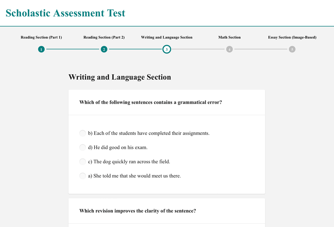Jump to step 4 circle
The width and height of the screenshot is (334, 227).
(229, 49)
